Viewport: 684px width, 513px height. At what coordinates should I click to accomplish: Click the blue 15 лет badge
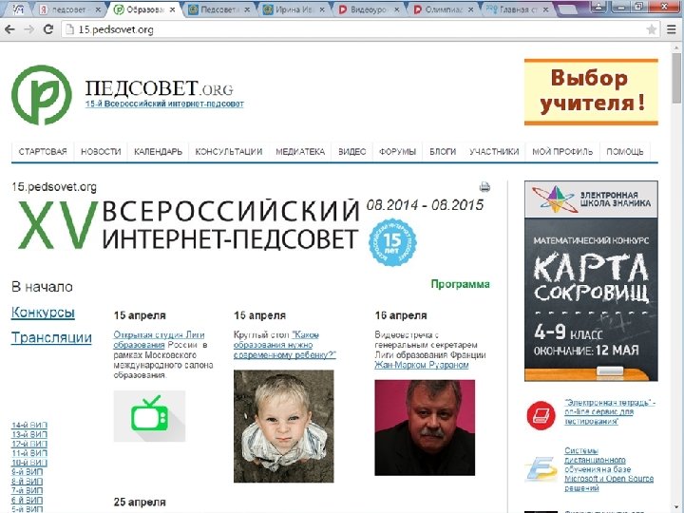[392, 242]
